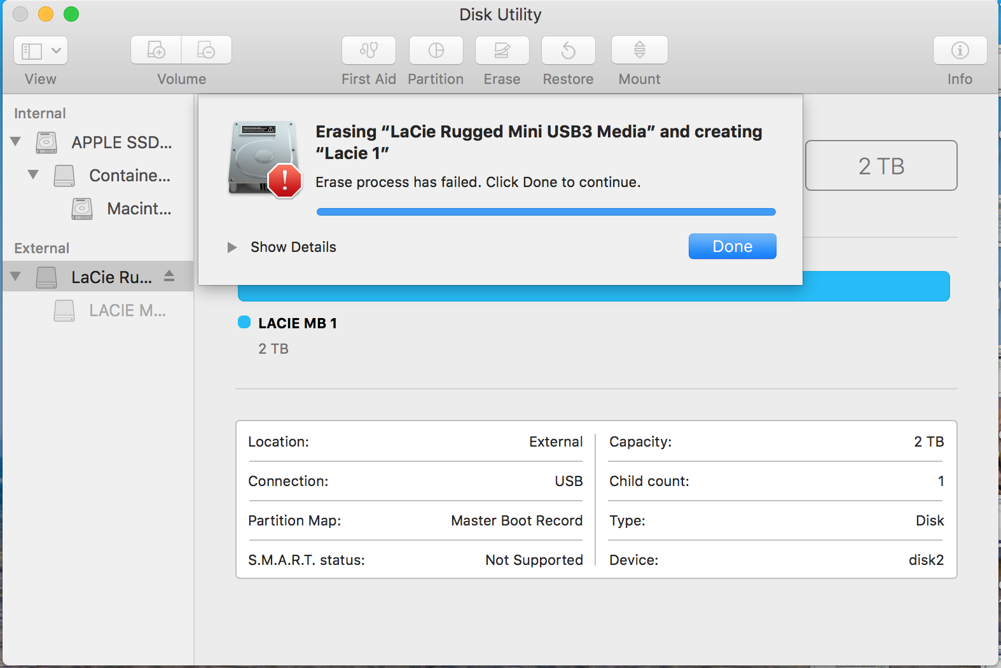1001x668 pixels.
Task: Click the Show Details label
Action: 293,247
